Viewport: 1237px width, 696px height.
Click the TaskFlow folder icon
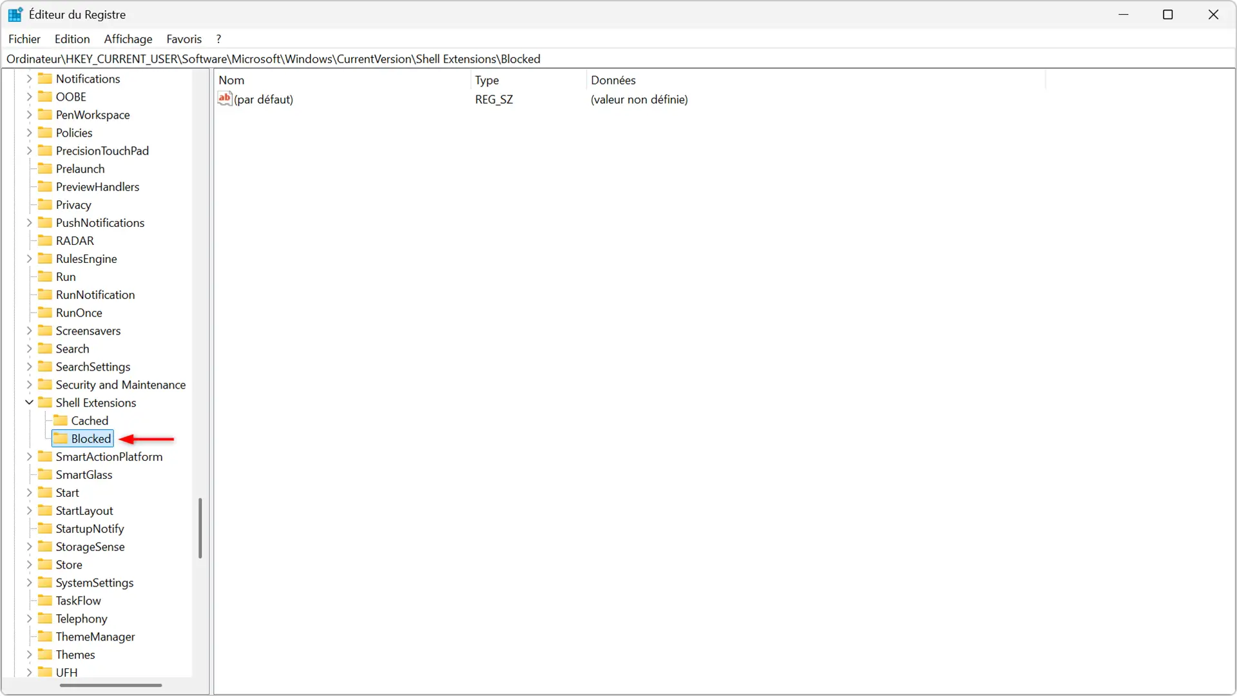(45, 601)
